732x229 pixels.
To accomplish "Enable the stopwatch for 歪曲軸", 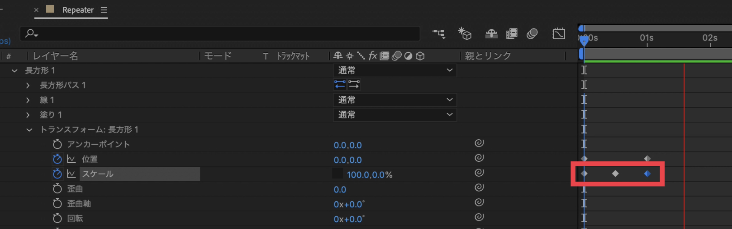I will click(x=57, y=204).
